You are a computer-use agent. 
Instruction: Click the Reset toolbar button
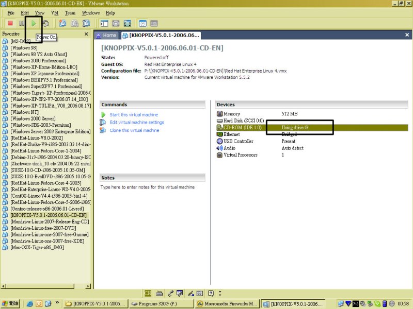click(x=45, y=23)
